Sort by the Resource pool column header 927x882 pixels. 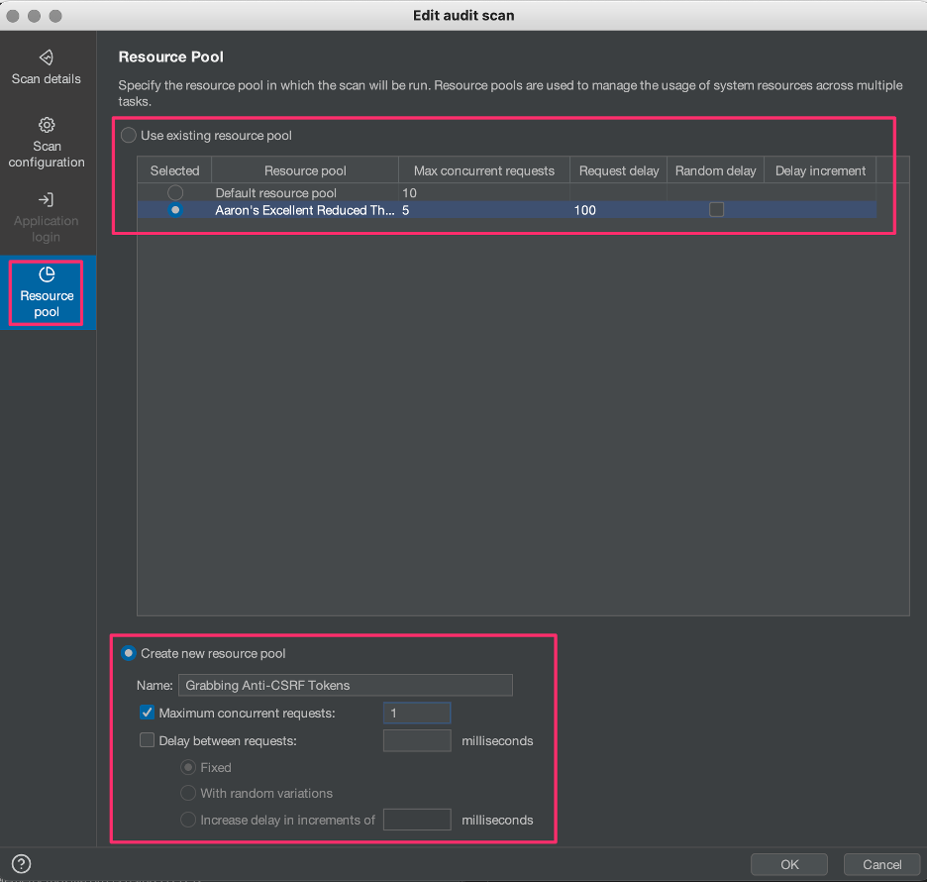(305, 170)
